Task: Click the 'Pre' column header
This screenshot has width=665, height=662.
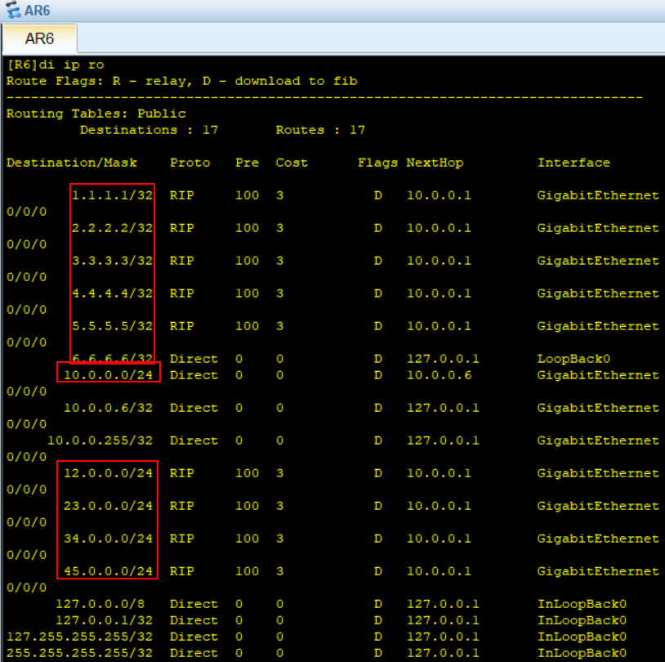Action: (x=247, y=163)
